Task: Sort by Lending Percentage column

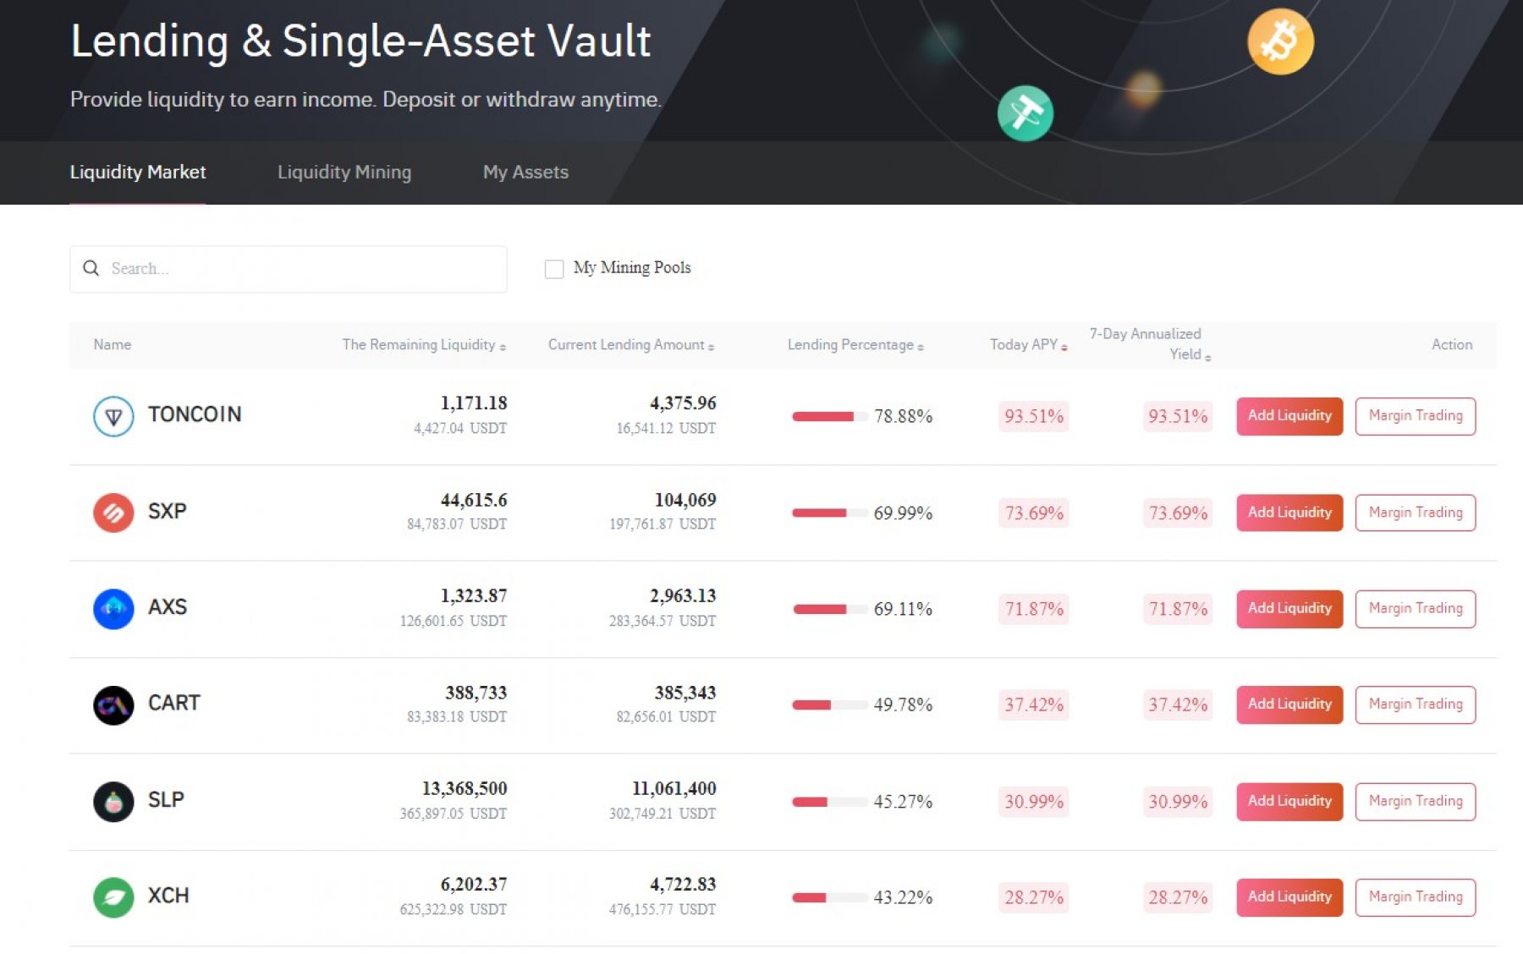Action: point(855,345)
